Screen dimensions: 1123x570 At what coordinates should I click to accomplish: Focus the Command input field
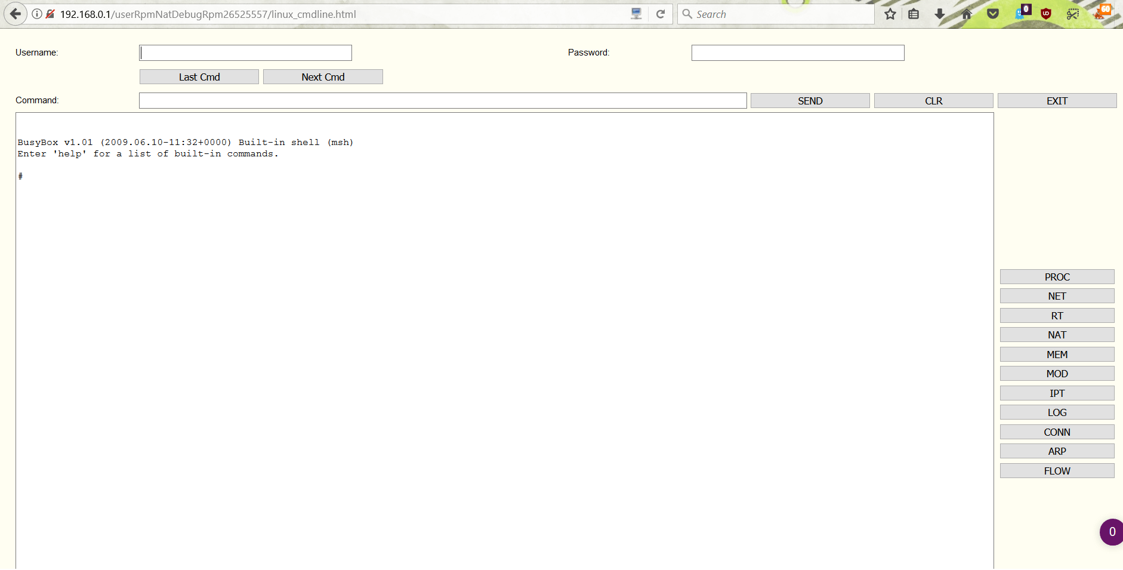coord(443,101)
